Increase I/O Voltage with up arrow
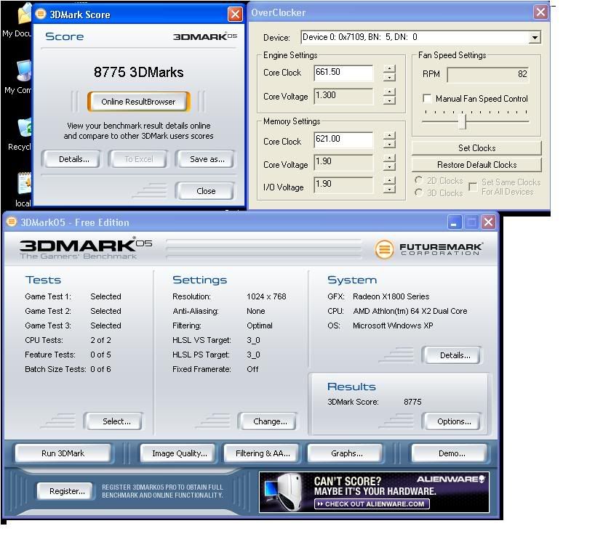 click(389, 181)
